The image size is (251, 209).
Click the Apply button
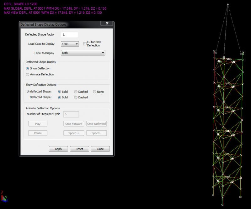[x=58, y=149]
